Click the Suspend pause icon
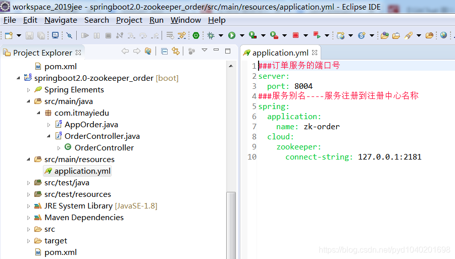This screenshot has width=455, height=259. click(x=96, y=35)
